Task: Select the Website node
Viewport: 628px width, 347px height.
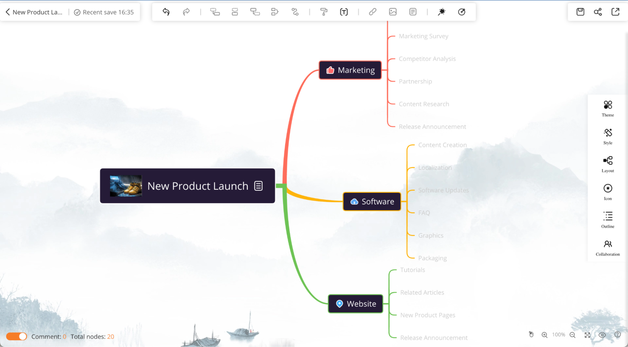Action: tap(356, 303)
